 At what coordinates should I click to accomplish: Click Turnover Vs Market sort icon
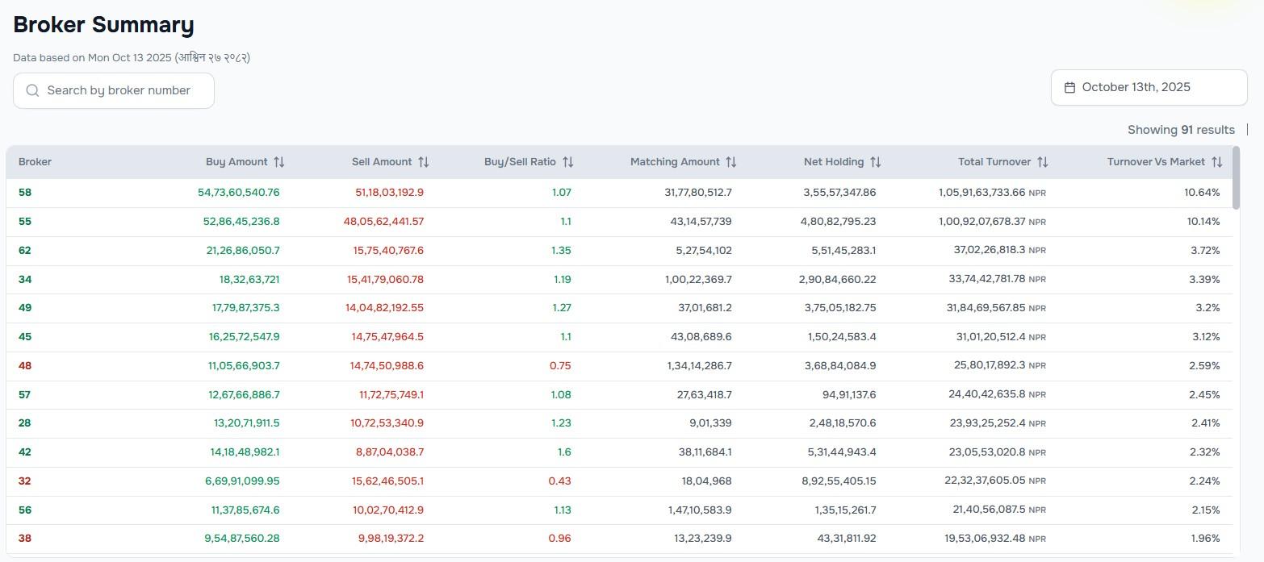coord(1217,162)
